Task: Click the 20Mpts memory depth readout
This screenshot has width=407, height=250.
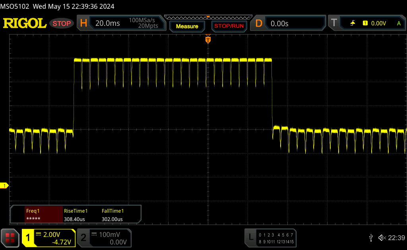Action: (148, 26)
